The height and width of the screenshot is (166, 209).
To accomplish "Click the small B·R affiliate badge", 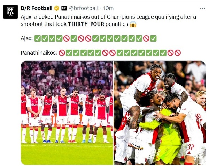I will pyautogui.click(x=64, y=8).
